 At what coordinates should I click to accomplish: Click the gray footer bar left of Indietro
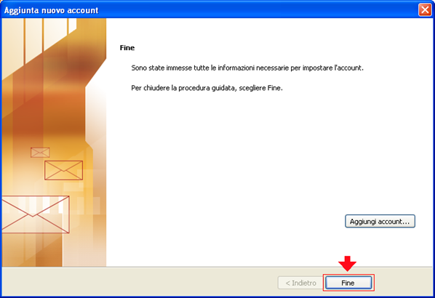click(x=139, y=283)
